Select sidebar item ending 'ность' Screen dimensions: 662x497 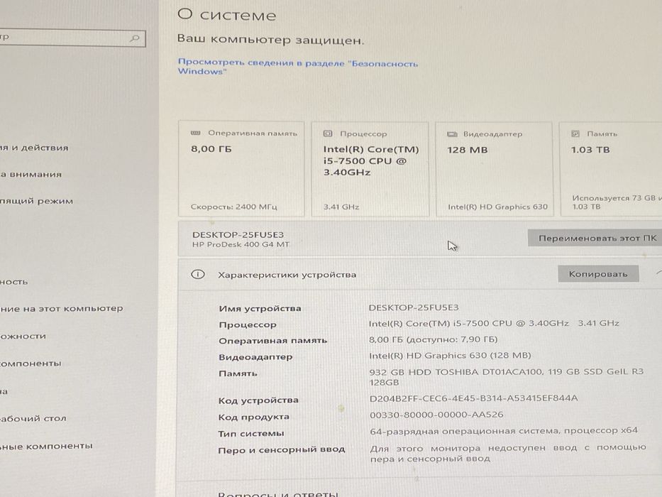tap(14, 282)
